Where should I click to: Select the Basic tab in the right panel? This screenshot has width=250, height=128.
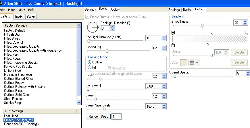click(187, 10)
